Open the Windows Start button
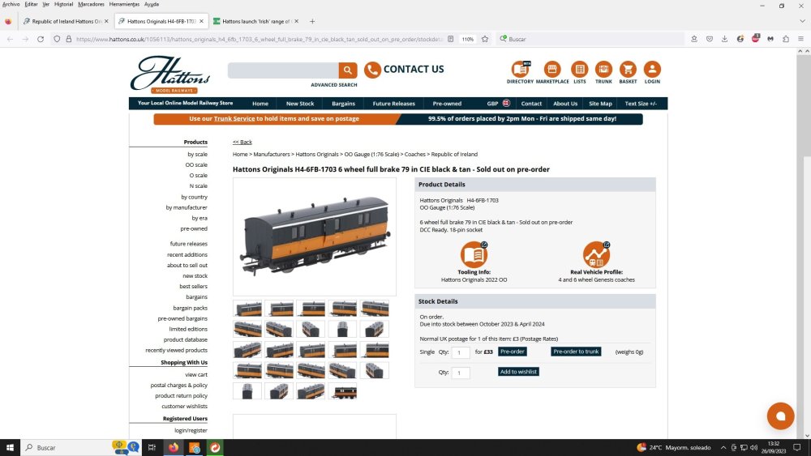The image size is (811, 456). (x=11, y=447)
